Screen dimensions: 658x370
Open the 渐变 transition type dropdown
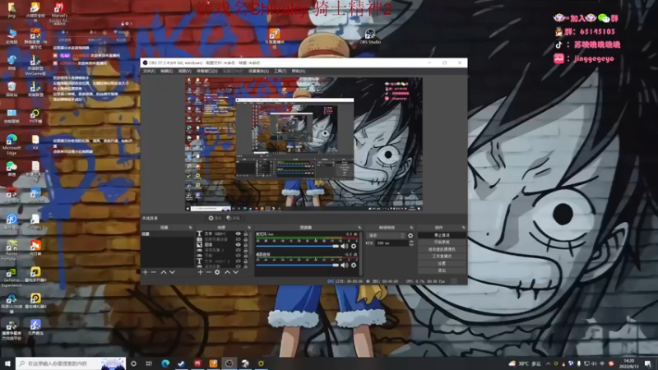pyautogui.click(x=386, y=236)
